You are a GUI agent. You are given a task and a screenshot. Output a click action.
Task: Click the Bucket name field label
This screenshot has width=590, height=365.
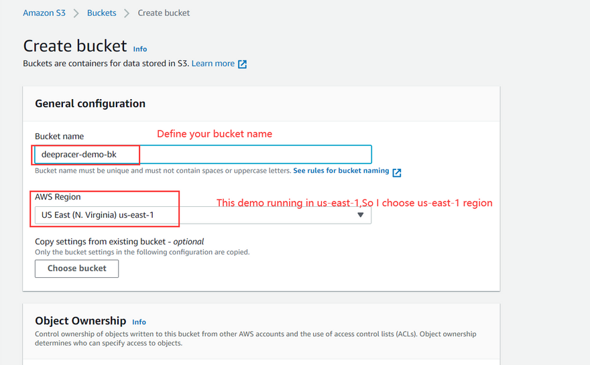pyautogui.click(x=59, y=136)
